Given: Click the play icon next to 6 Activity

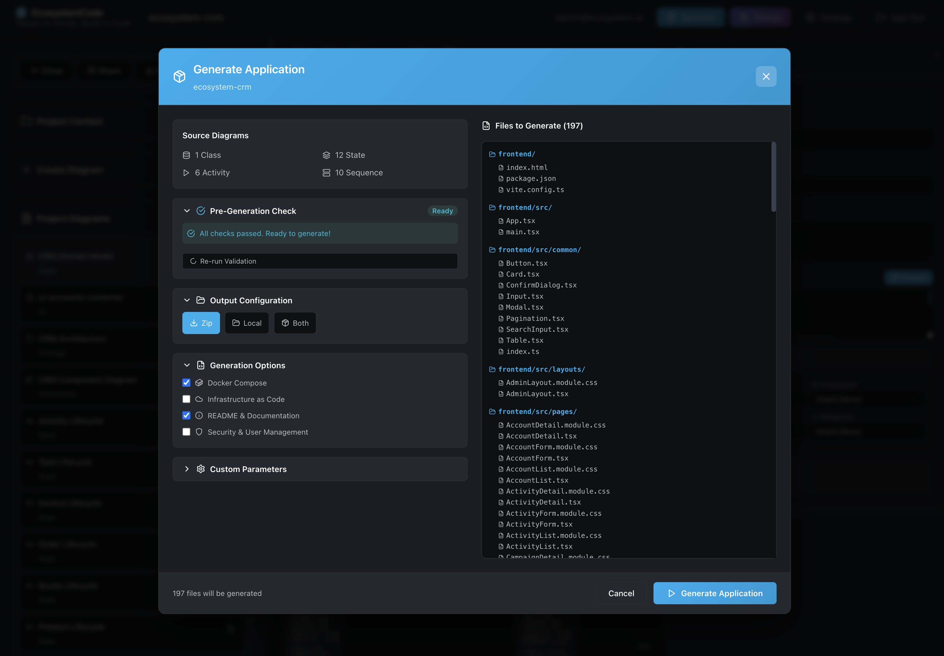Looking at the screenshot, I should [187, 173].
